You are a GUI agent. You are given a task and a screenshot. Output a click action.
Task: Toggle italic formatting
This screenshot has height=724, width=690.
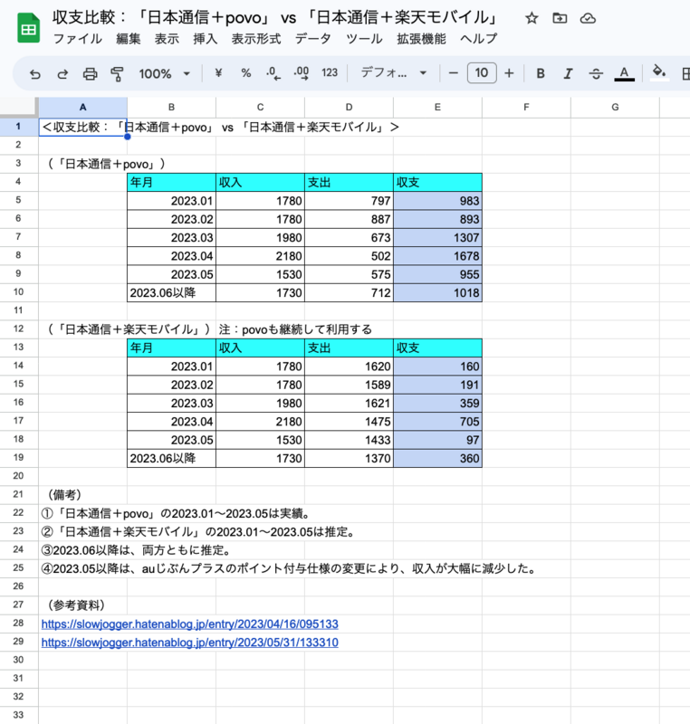568,73
